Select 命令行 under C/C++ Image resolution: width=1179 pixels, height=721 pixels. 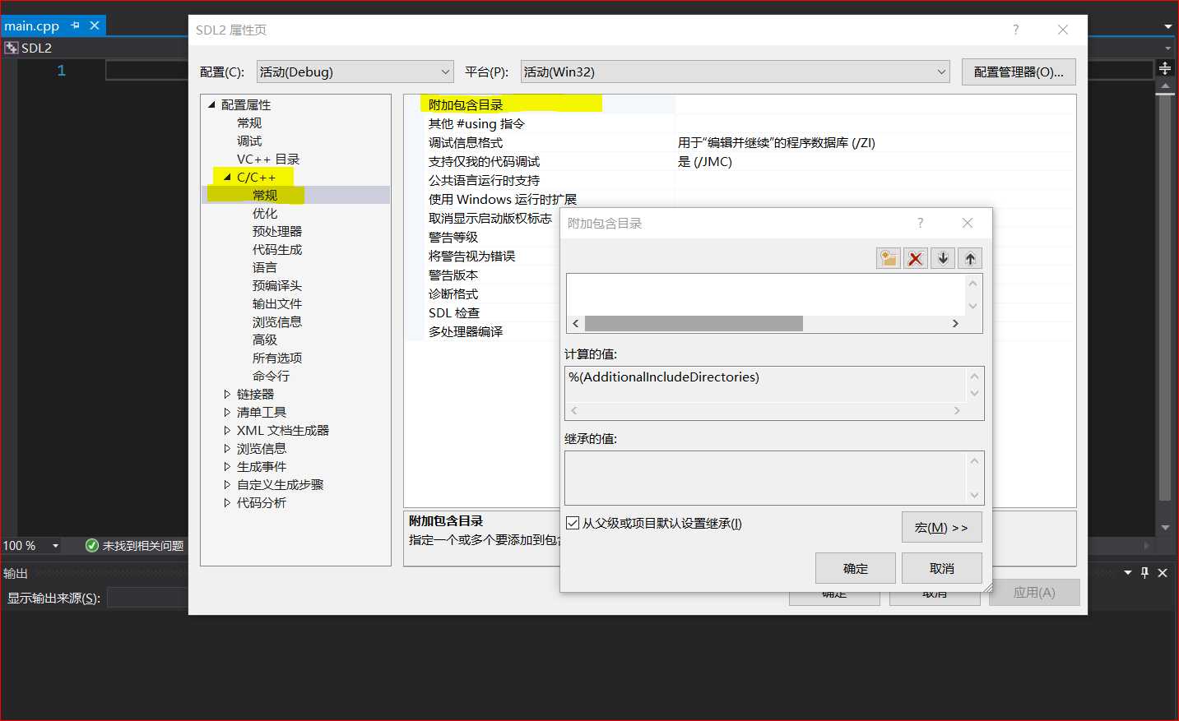click(272, 376)
